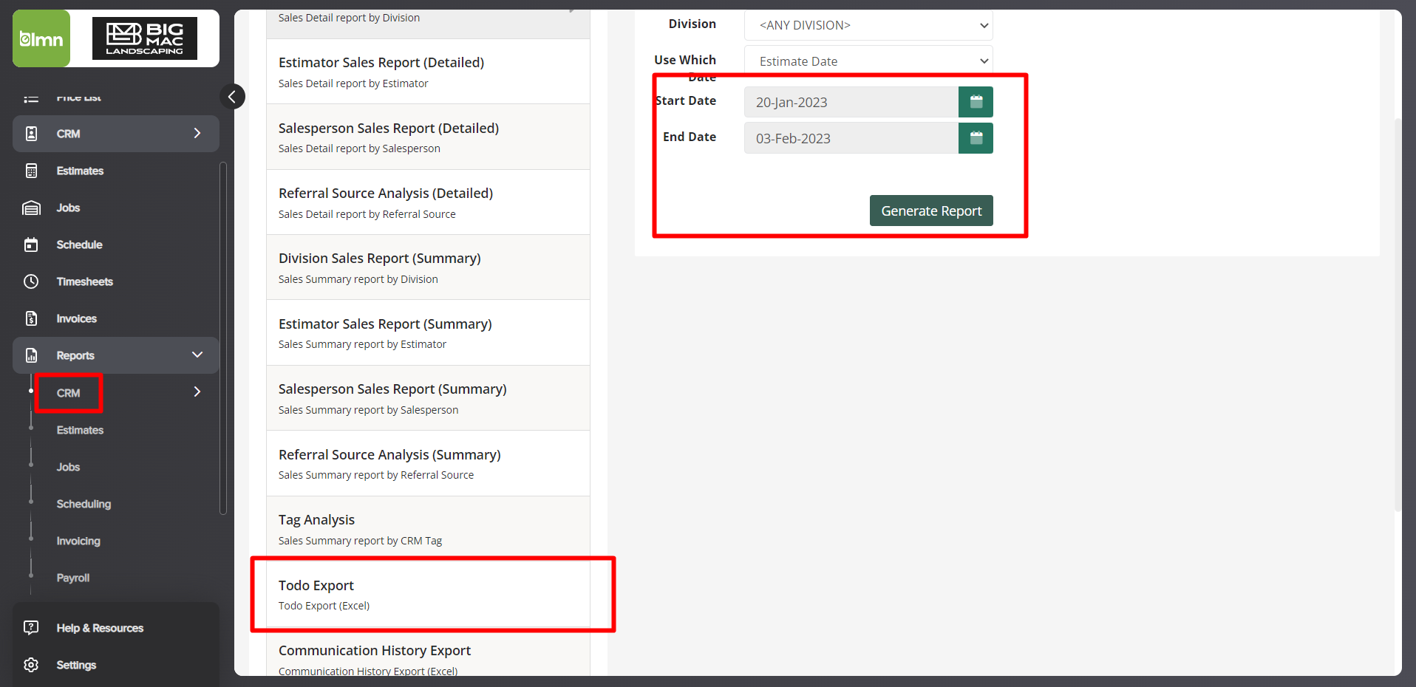
Task: Open the Division dropdown
Action: [868, 25]
